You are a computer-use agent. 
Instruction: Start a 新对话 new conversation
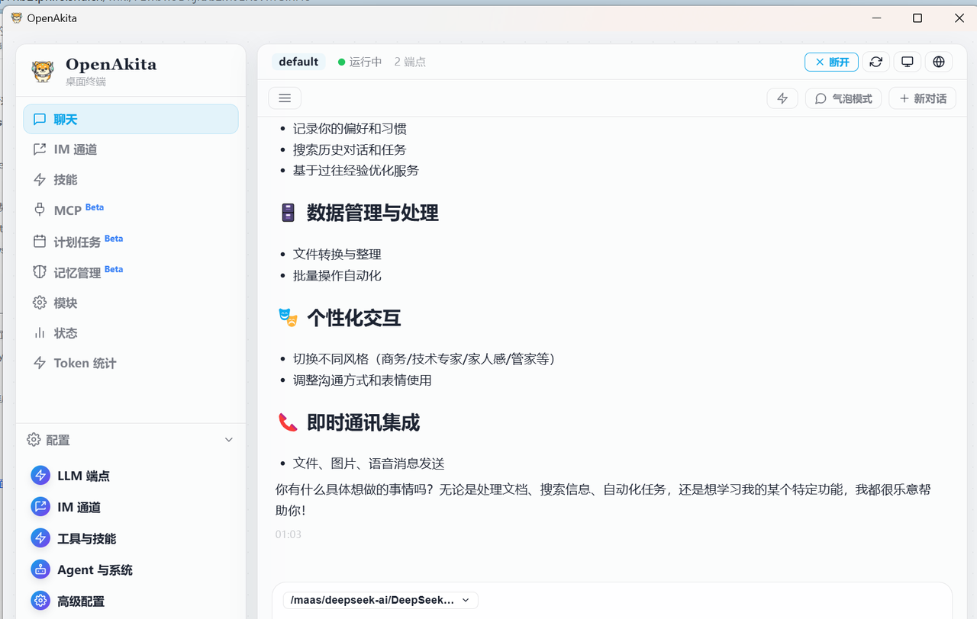click(922, 98)
